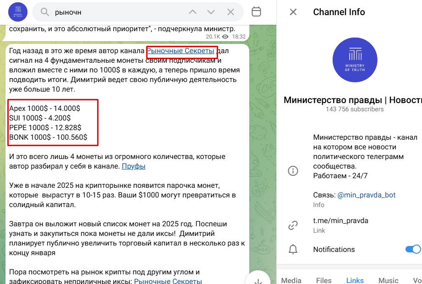
Task: Click the chain link icon
Action: coord(293,225)
